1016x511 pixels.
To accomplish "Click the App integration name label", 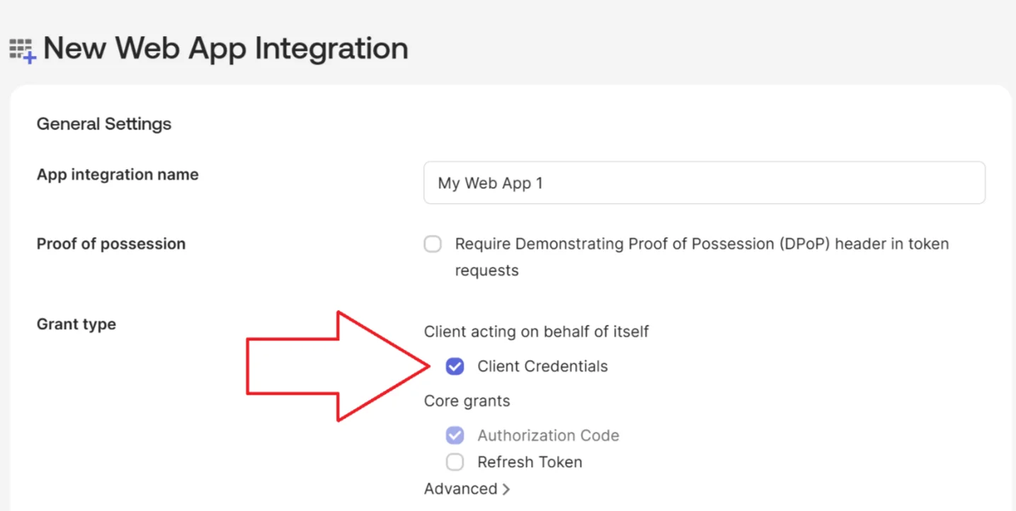I will click(x=117, y=174).
